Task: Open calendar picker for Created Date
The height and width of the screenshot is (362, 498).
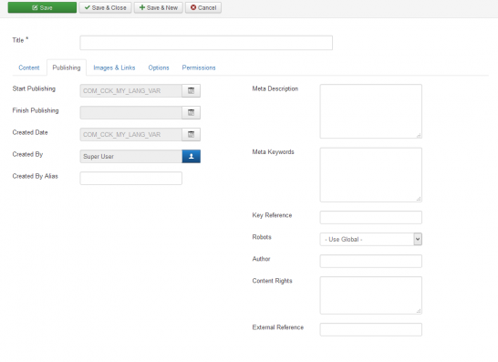Action: [x=192, y=135]
